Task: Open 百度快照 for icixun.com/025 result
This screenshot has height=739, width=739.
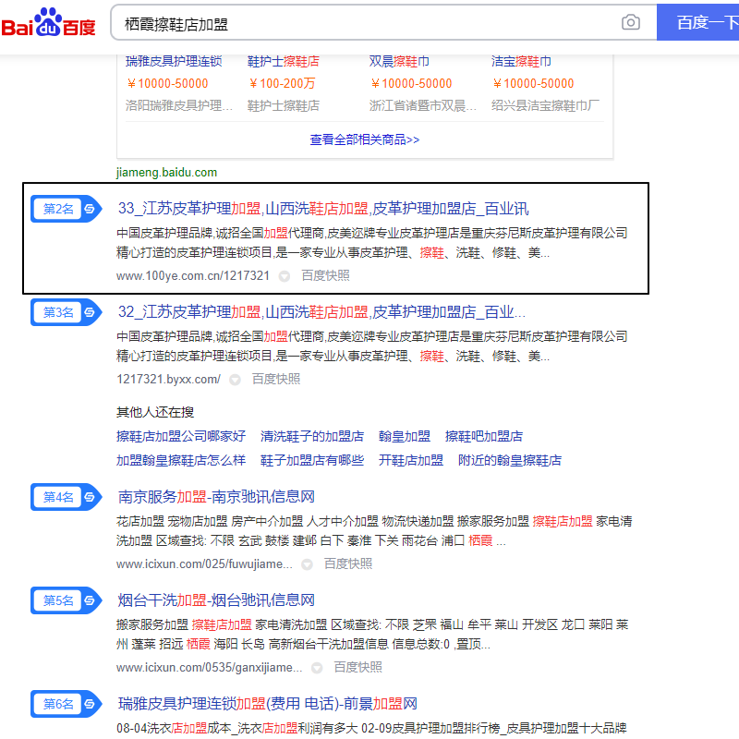Action: (x=348, y=564)
